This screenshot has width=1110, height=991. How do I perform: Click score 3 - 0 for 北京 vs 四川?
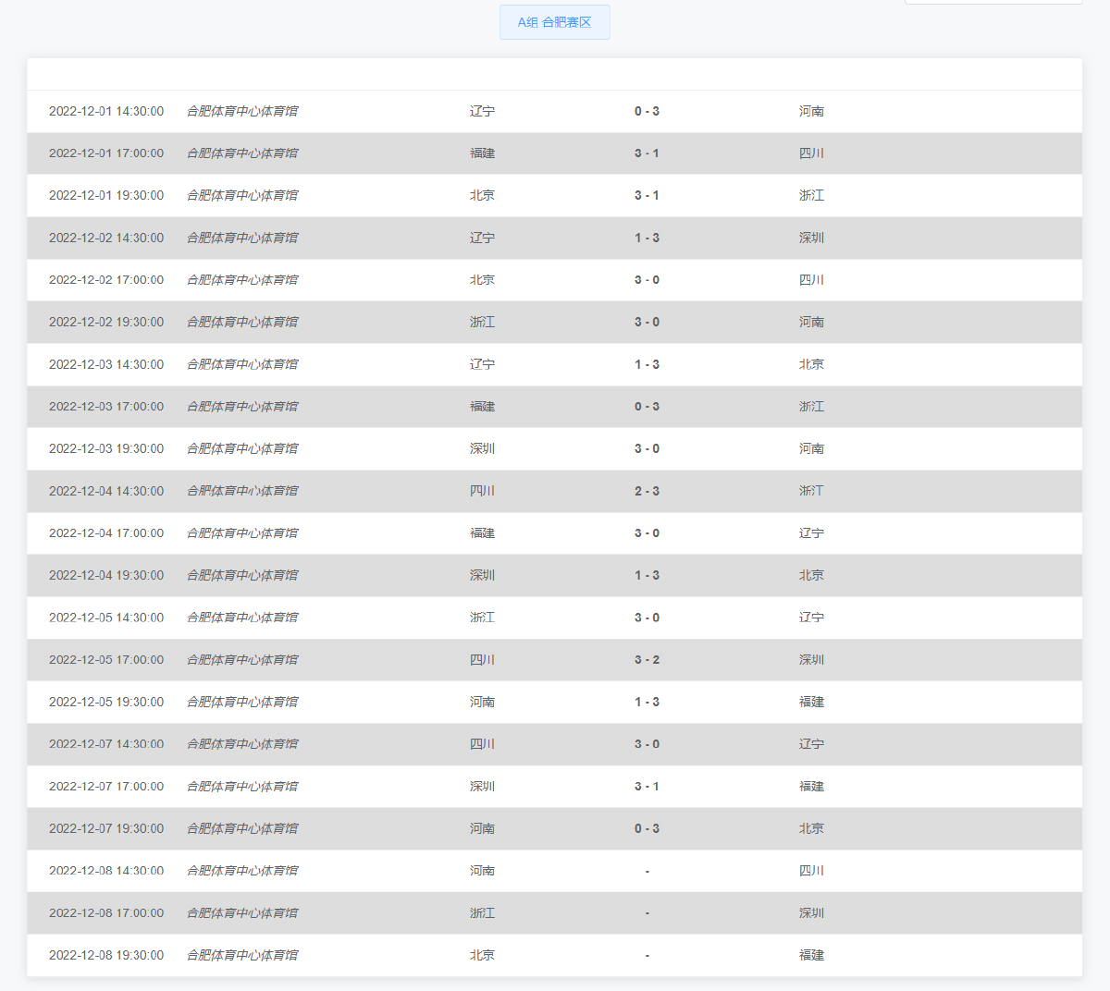[x=647, y=280]
